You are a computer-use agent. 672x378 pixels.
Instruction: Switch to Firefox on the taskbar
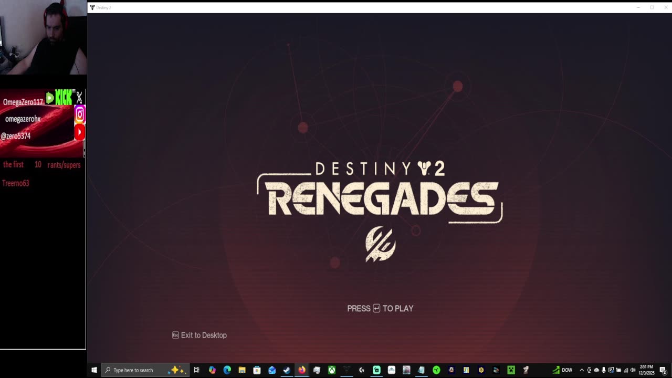click(302, 370)
